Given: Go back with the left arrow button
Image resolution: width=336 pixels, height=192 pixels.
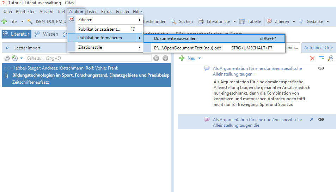Looking at the screenshot, I should 156,58.
